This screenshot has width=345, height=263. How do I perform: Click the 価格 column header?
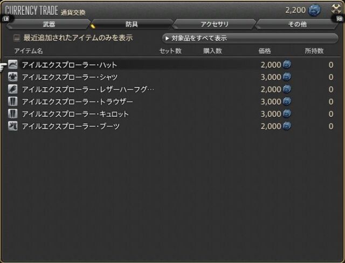265,51
